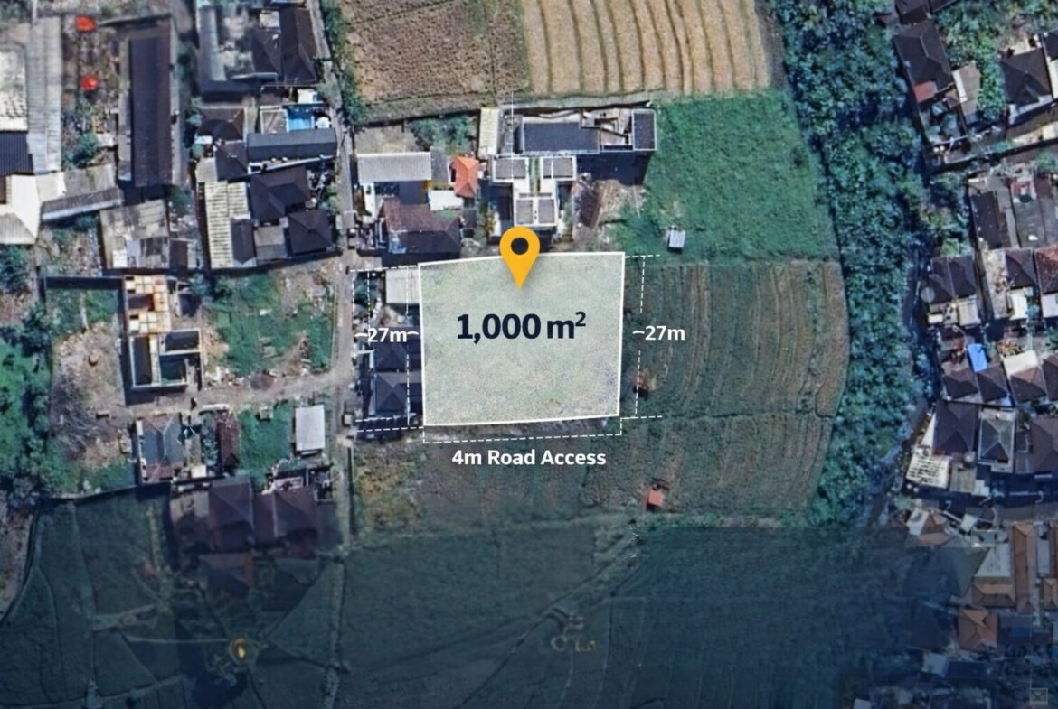Click the small gray shed northeast of the plot
Viewport: 1058px width, 709px height.
(676, 238)
